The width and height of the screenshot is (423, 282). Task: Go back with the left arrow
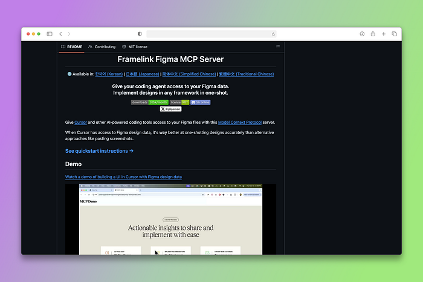[x=60, y=34]
